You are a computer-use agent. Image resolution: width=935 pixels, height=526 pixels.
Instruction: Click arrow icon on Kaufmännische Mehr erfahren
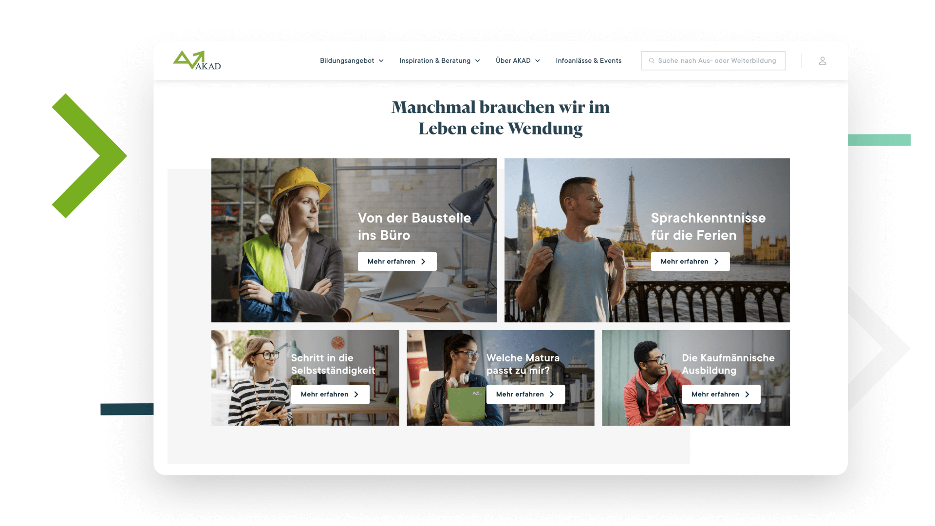click(747, 394)
